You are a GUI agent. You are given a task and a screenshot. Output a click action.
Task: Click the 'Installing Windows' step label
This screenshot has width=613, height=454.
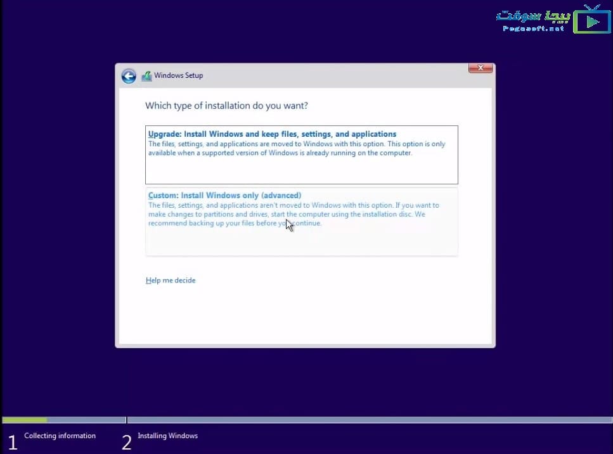[168, 436]
